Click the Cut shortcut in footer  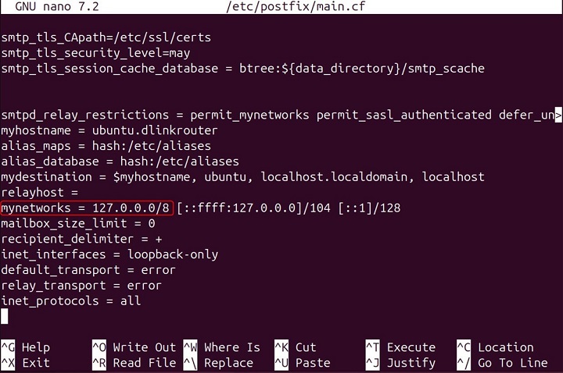coord(306,347)
